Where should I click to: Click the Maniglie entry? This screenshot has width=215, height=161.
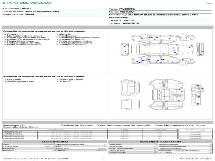coord(65,34)
